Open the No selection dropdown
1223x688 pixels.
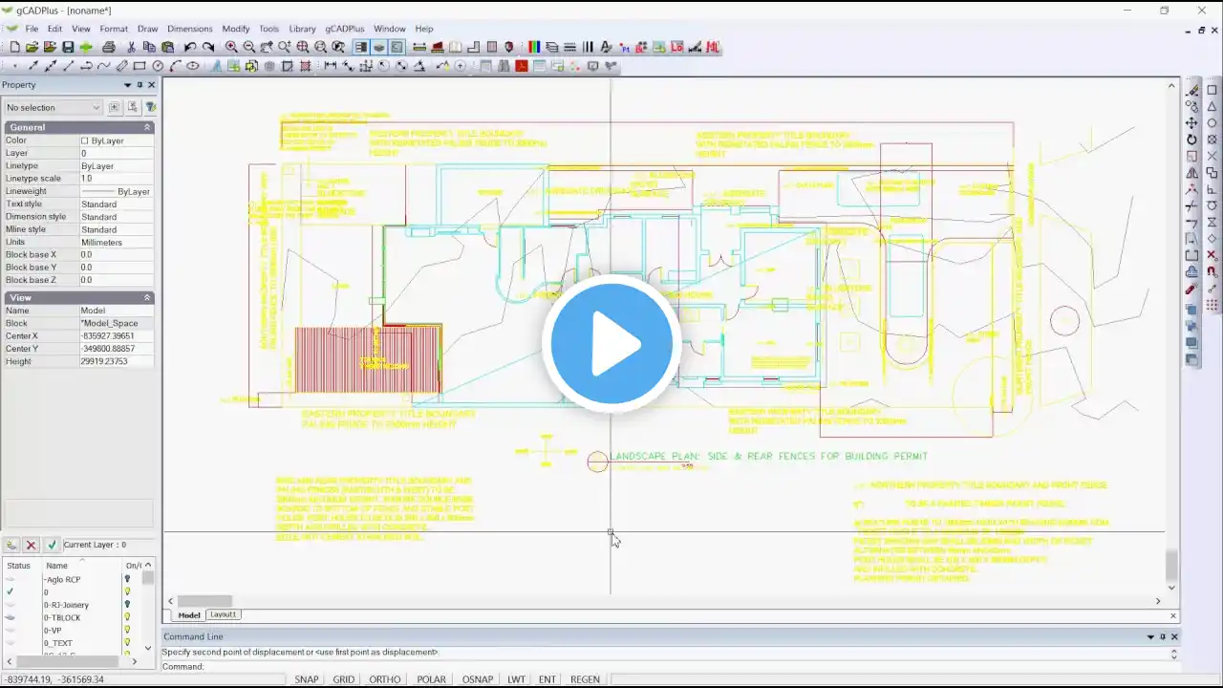coord(53,107)
